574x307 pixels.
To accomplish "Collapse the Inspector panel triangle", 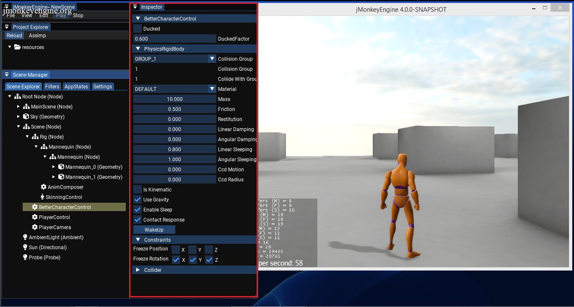I will pyautogui.click(x=135, y=7).
